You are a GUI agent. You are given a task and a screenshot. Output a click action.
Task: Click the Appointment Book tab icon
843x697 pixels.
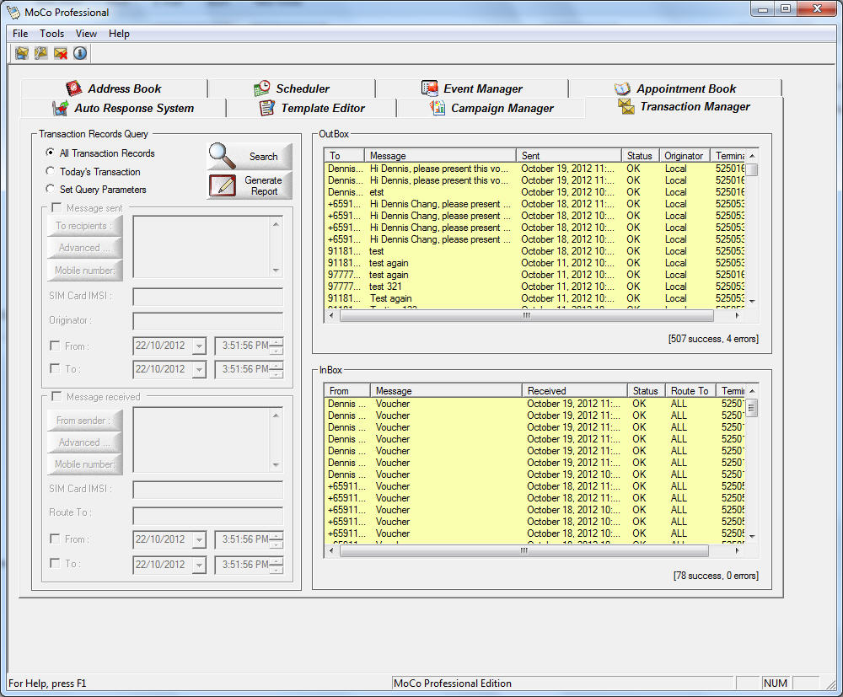point(622,88)
